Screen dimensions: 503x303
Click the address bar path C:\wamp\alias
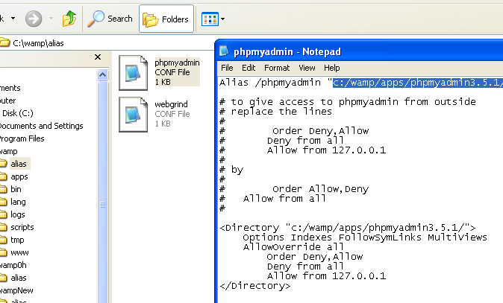pyautogui.click(x=38, y=43)
